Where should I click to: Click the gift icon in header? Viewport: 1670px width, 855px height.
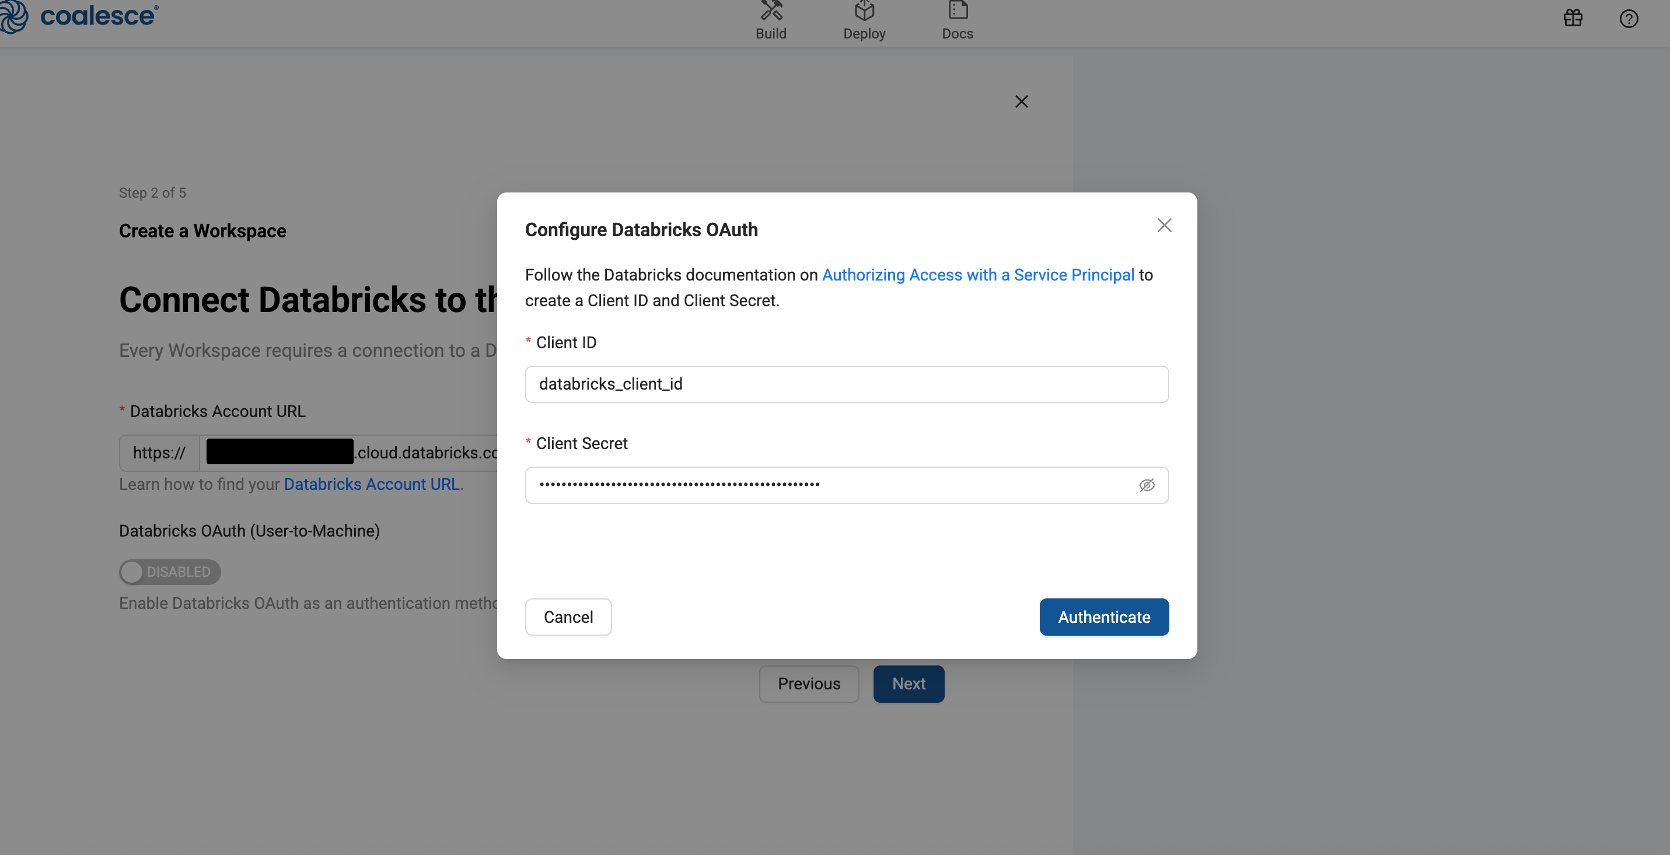(1573, 18)
